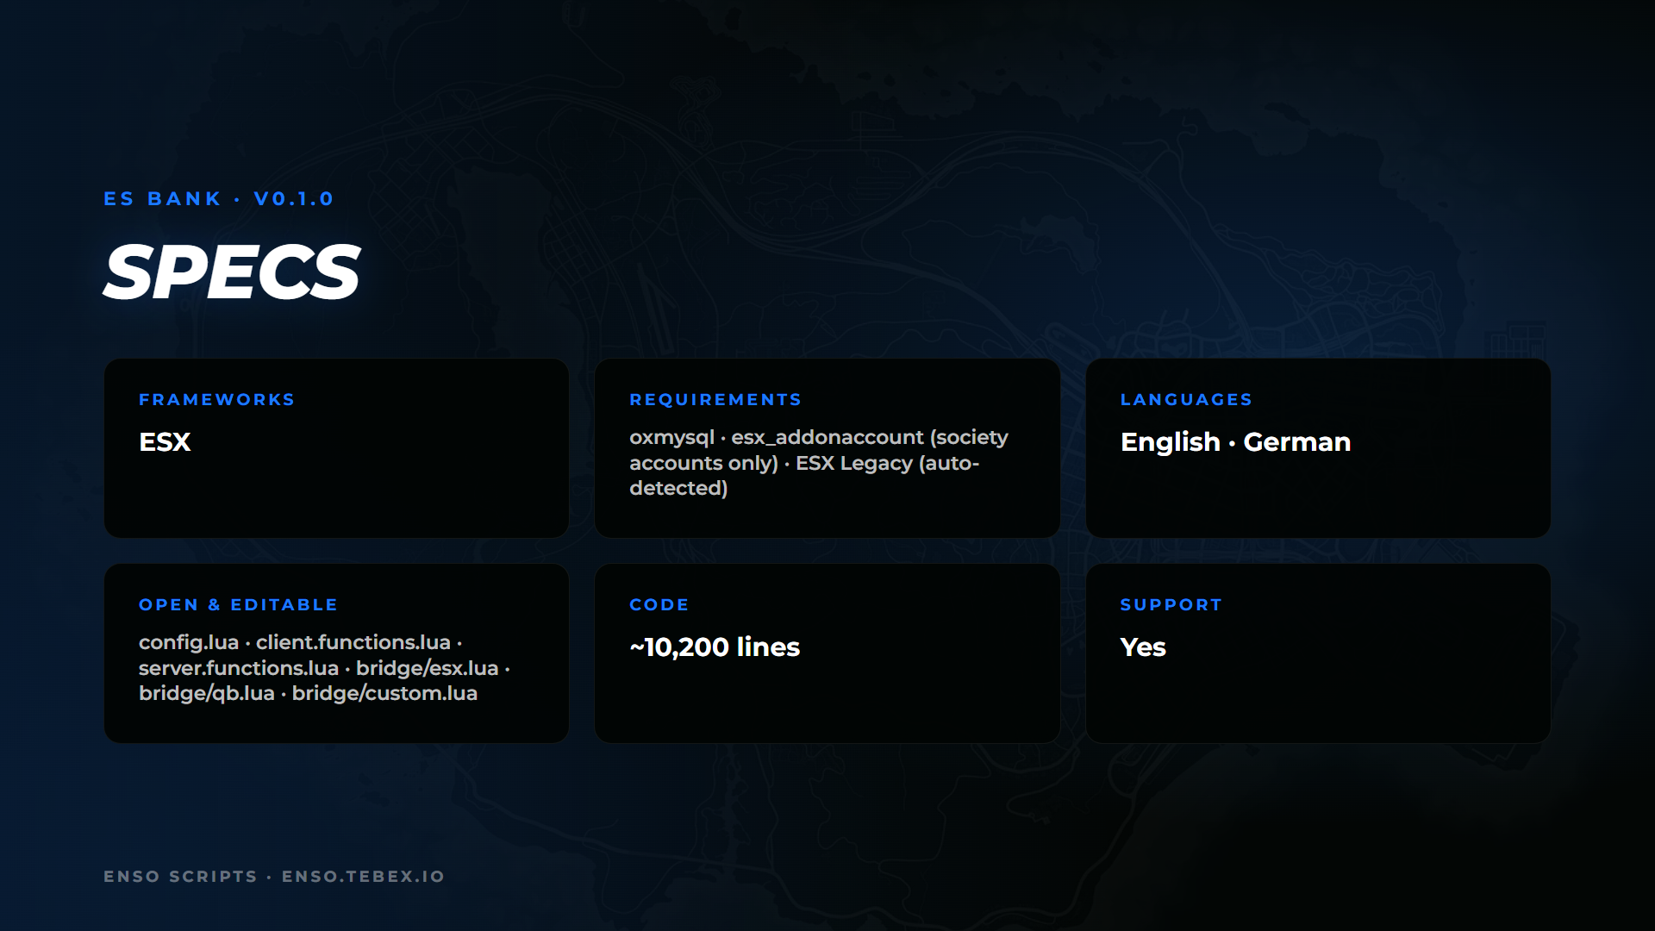Open the ENSO SCRIPTS · ENSO.TEBEX.IO footer
Viewport: 1655px width, 931px height.
tap(274, 877)
